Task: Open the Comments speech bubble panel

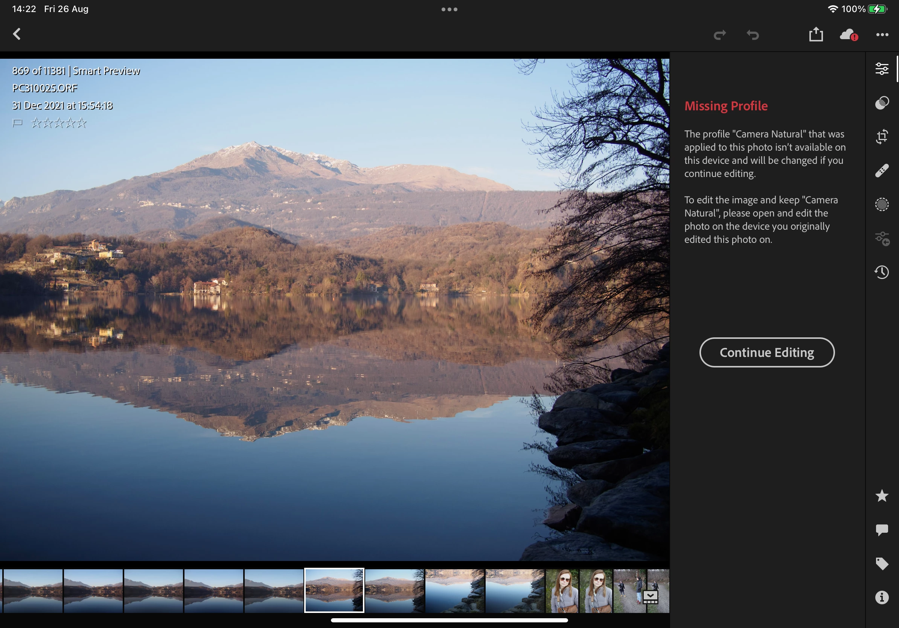Action: tap(881, 530)
